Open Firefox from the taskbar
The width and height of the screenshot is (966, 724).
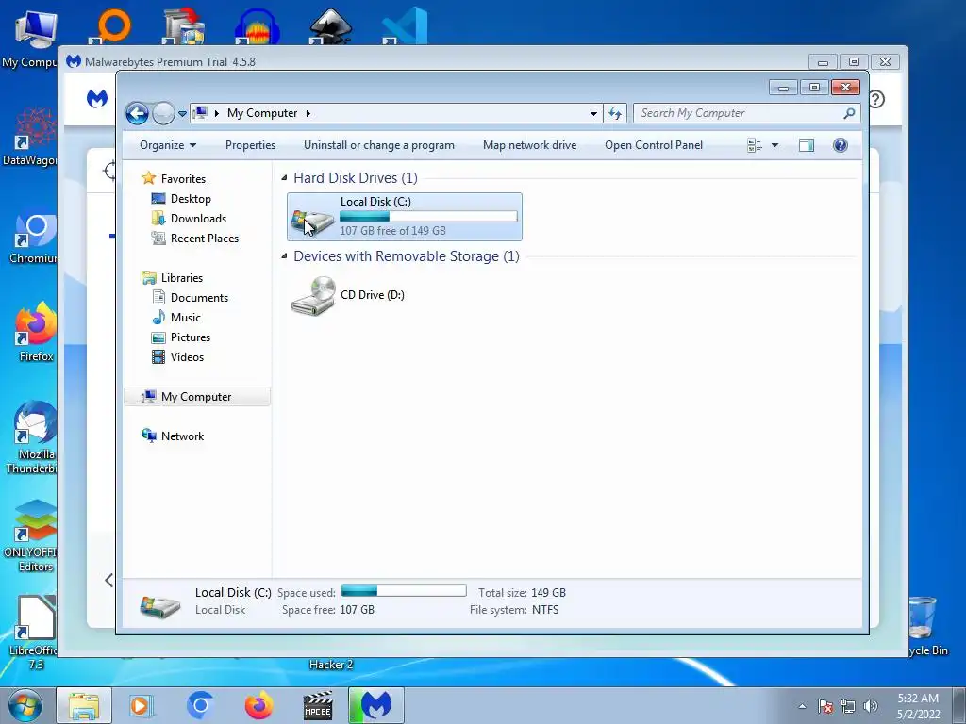[258, 705]
